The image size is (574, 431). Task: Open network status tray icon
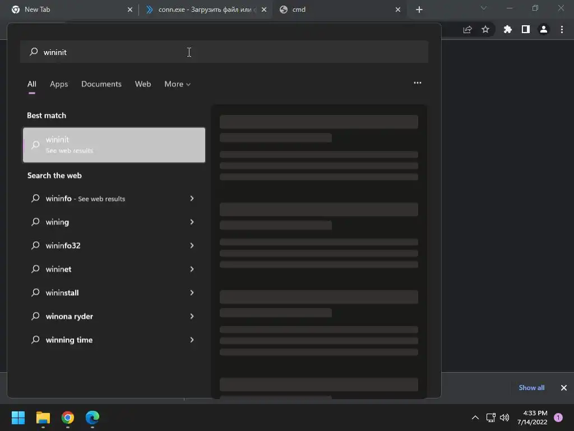[490, 418]
